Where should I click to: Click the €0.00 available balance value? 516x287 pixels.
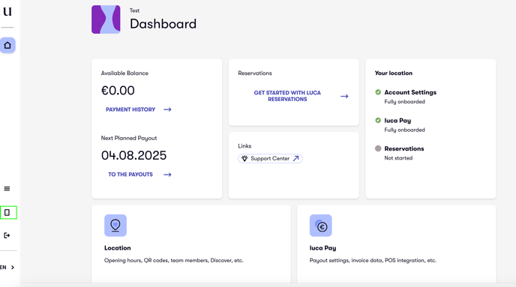coord(118,91)
